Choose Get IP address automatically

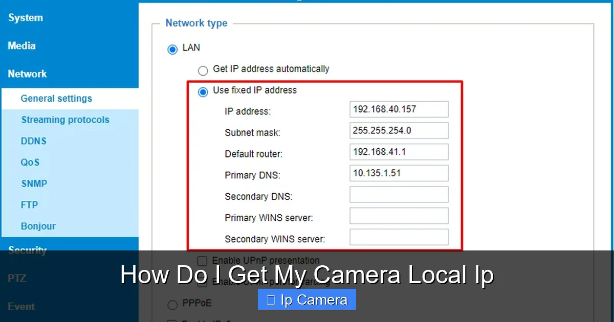tap(203, 70)
